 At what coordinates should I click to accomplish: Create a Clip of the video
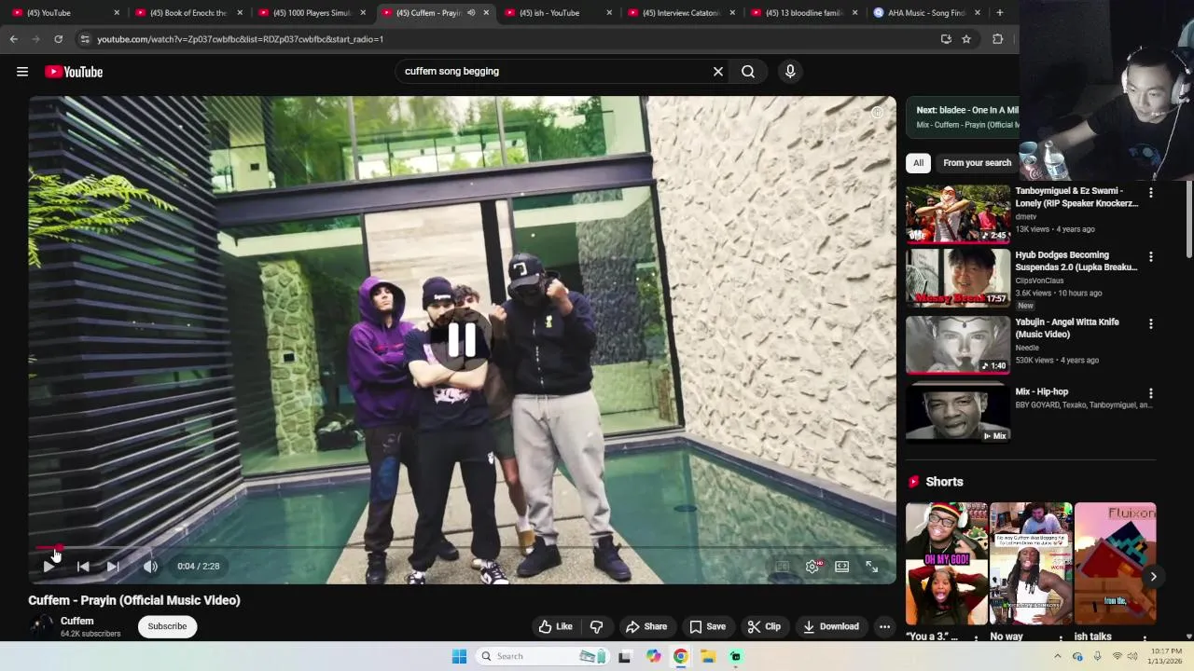coord(764,626)
